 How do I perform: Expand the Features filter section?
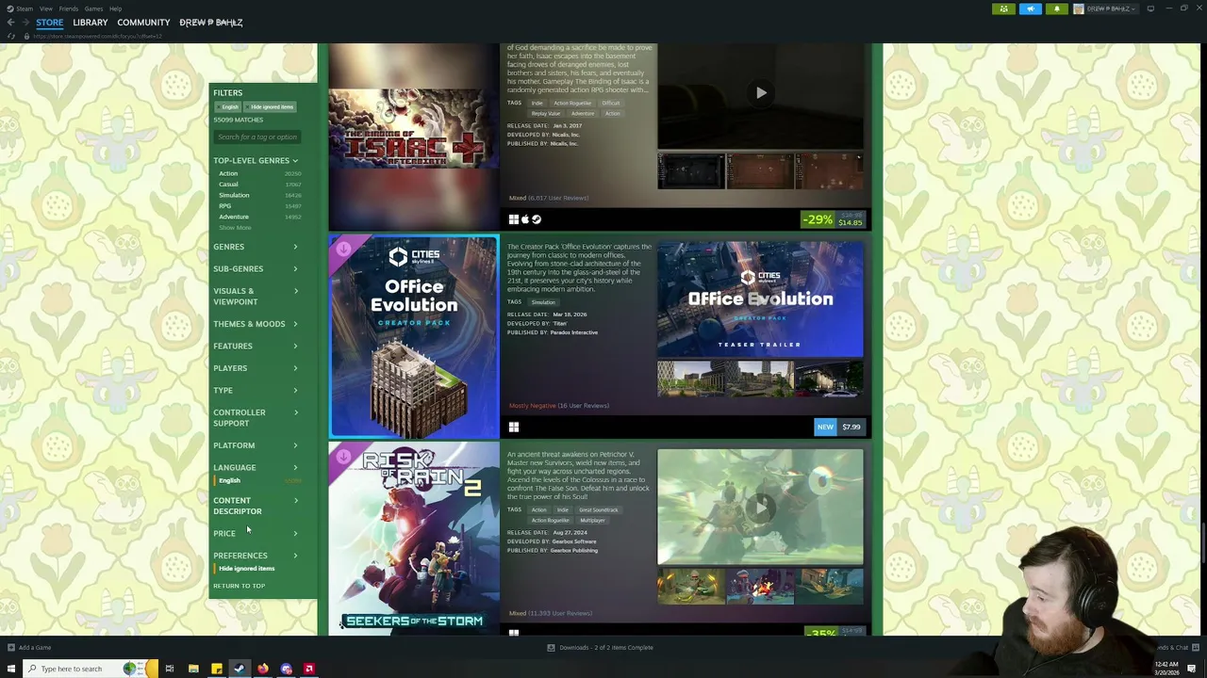coord(256,346)
